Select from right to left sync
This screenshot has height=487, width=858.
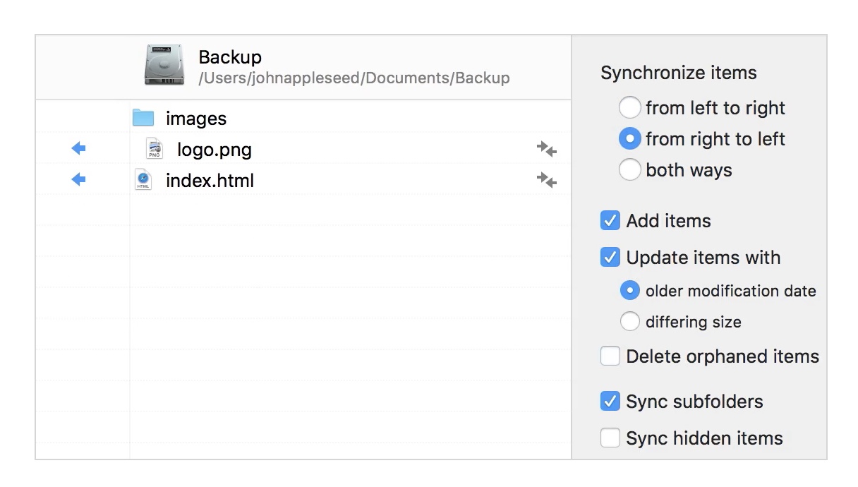[x=629, y=139]
